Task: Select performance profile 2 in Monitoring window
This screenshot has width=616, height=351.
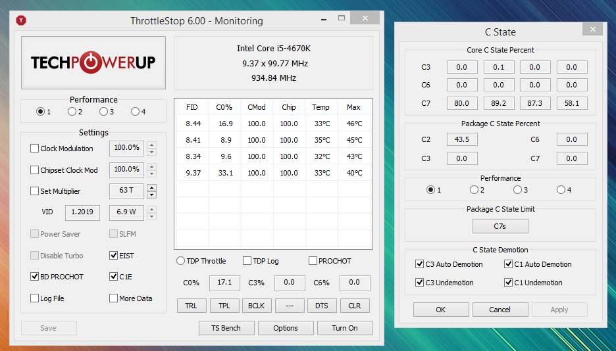Action: pyautogui.click(x=72, y=112)
